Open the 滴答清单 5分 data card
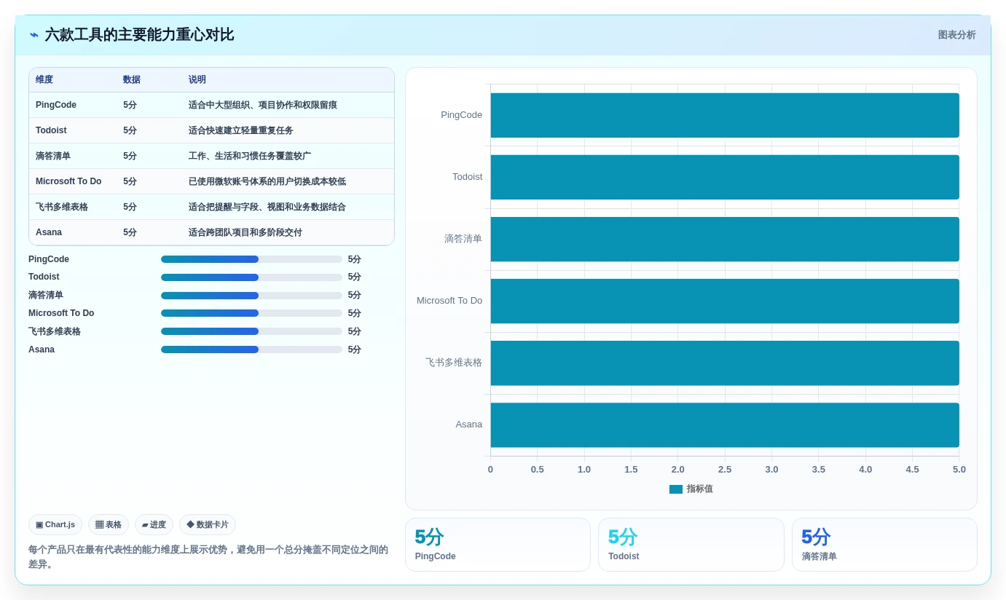The image size is (1006, 600). (x=884, y=545)
